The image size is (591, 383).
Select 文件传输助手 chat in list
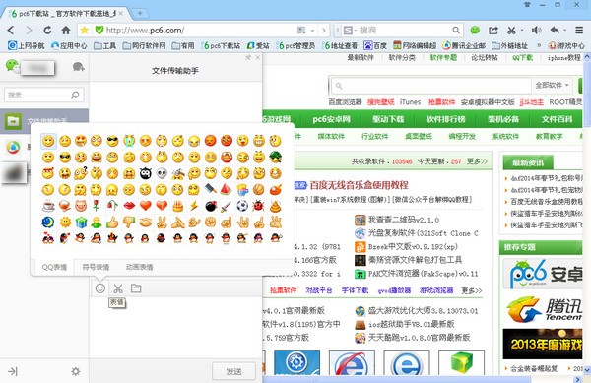44,121
